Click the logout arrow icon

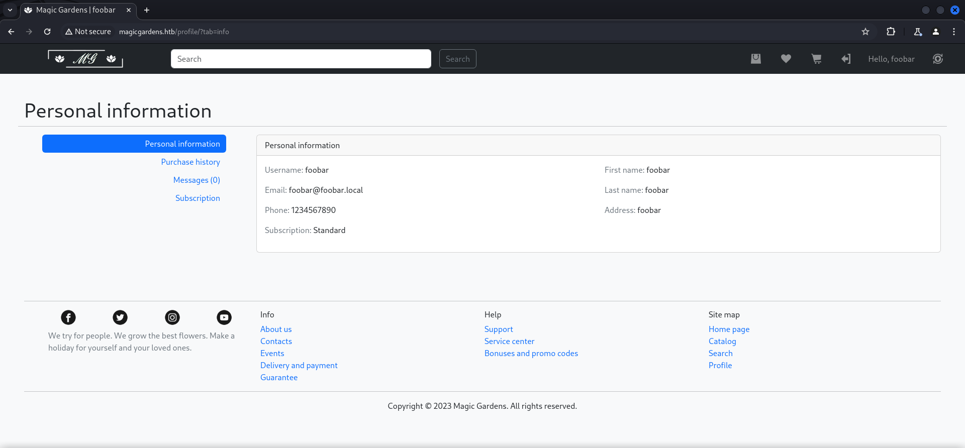click(x=846, y=59)
